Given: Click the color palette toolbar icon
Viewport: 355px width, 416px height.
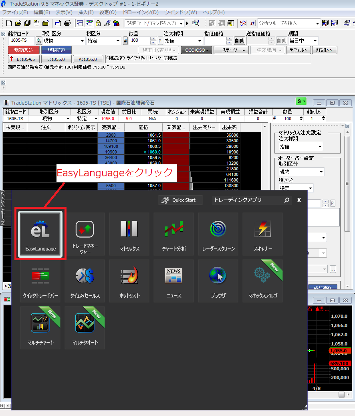Looking at the screenshot, I should click(116, 23).
